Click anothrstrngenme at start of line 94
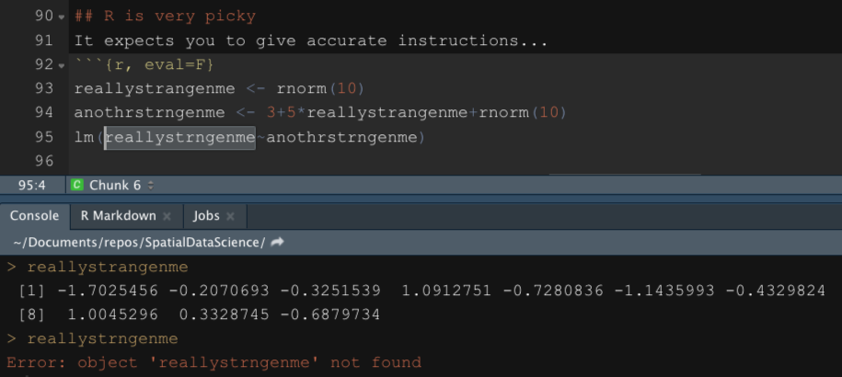The height and width of the screenshot is (377, 842). [x=149, y=112]
